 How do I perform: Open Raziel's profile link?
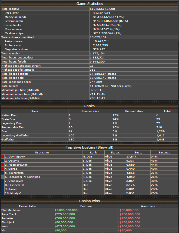click(x=12, y=189)
